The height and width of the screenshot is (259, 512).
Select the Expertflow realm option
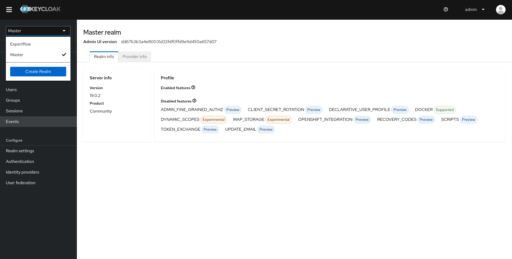click(20, 44)
